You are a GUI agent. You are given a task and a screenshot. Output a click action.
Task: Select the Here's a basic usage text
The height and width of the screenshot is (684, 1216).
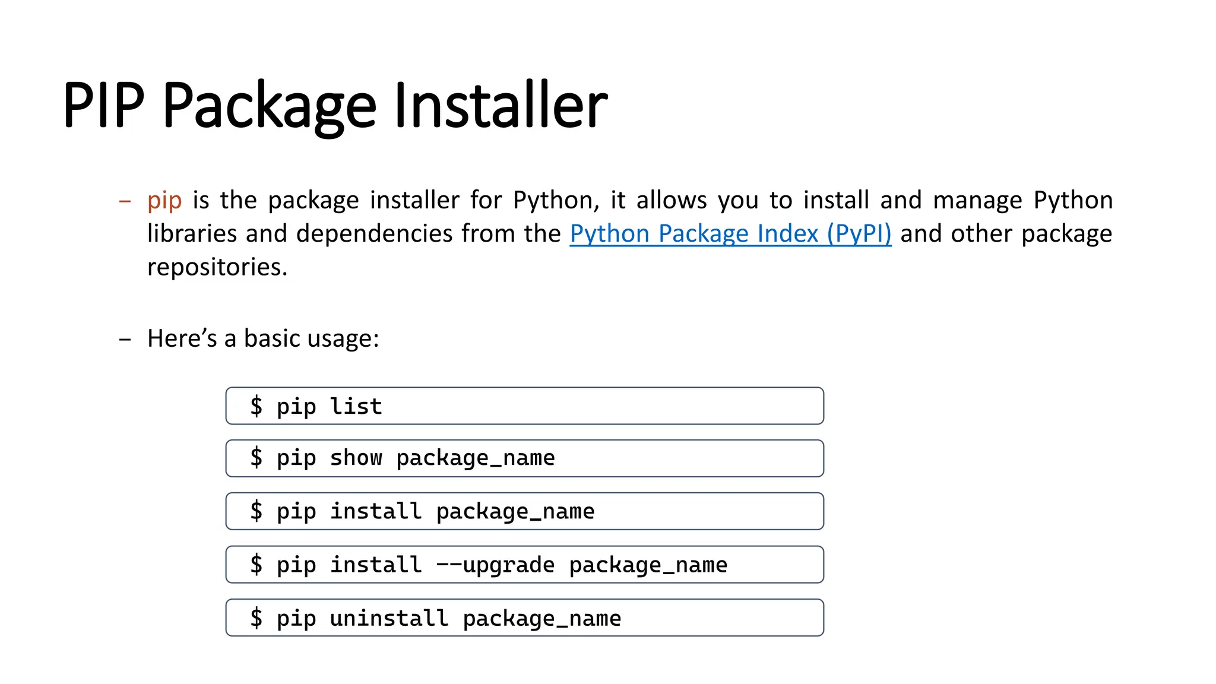click(263, 338)
